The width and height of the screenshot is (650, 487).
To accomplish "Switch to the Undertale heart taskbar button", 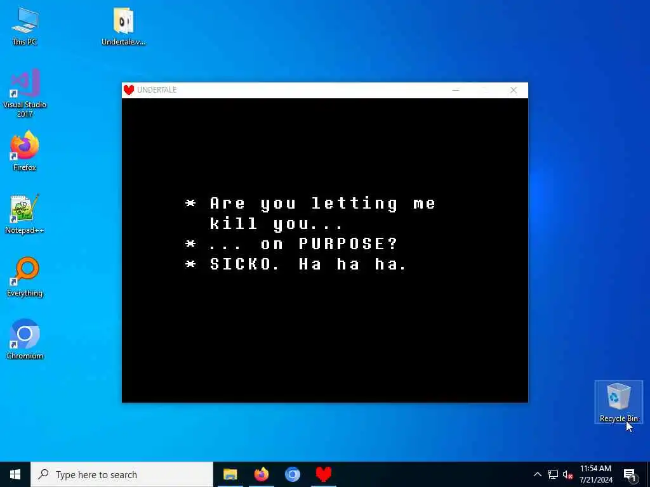I will click(323, 474).
